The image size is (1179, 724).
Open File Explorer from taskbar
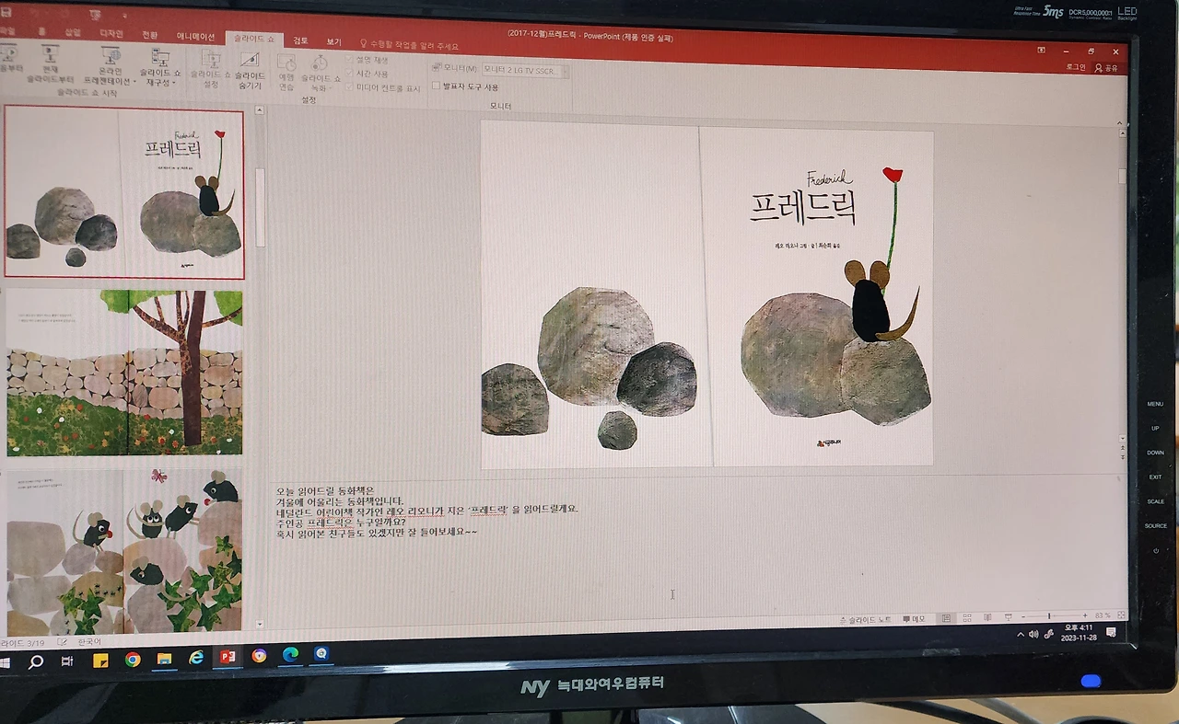165,659
